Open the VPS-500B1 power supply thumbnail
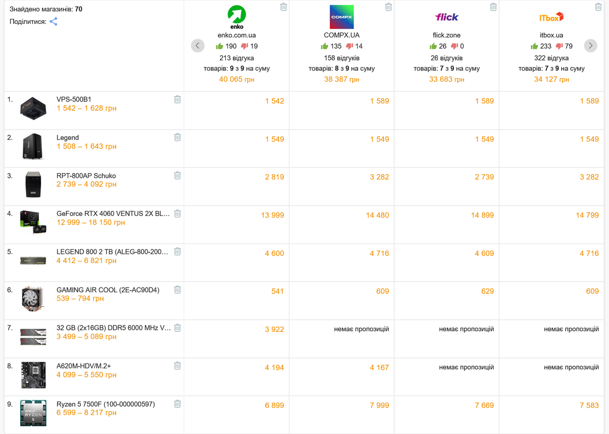Viewport: 609px width, 434px height. 33,108
